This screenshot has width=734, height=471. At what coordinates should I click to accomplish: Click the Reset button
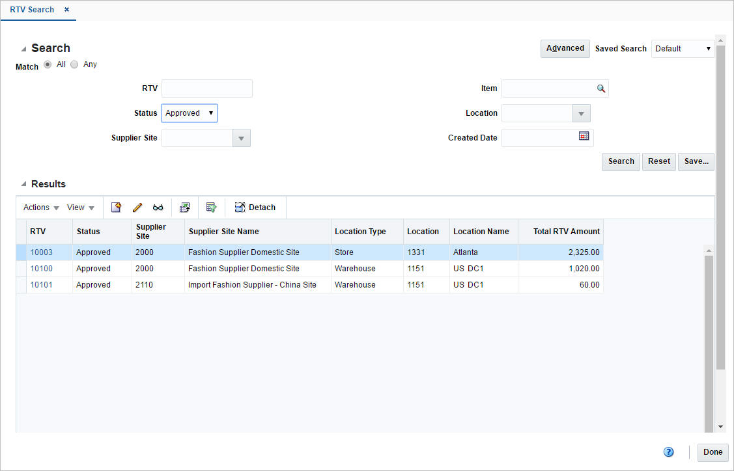tap(659, 161)
